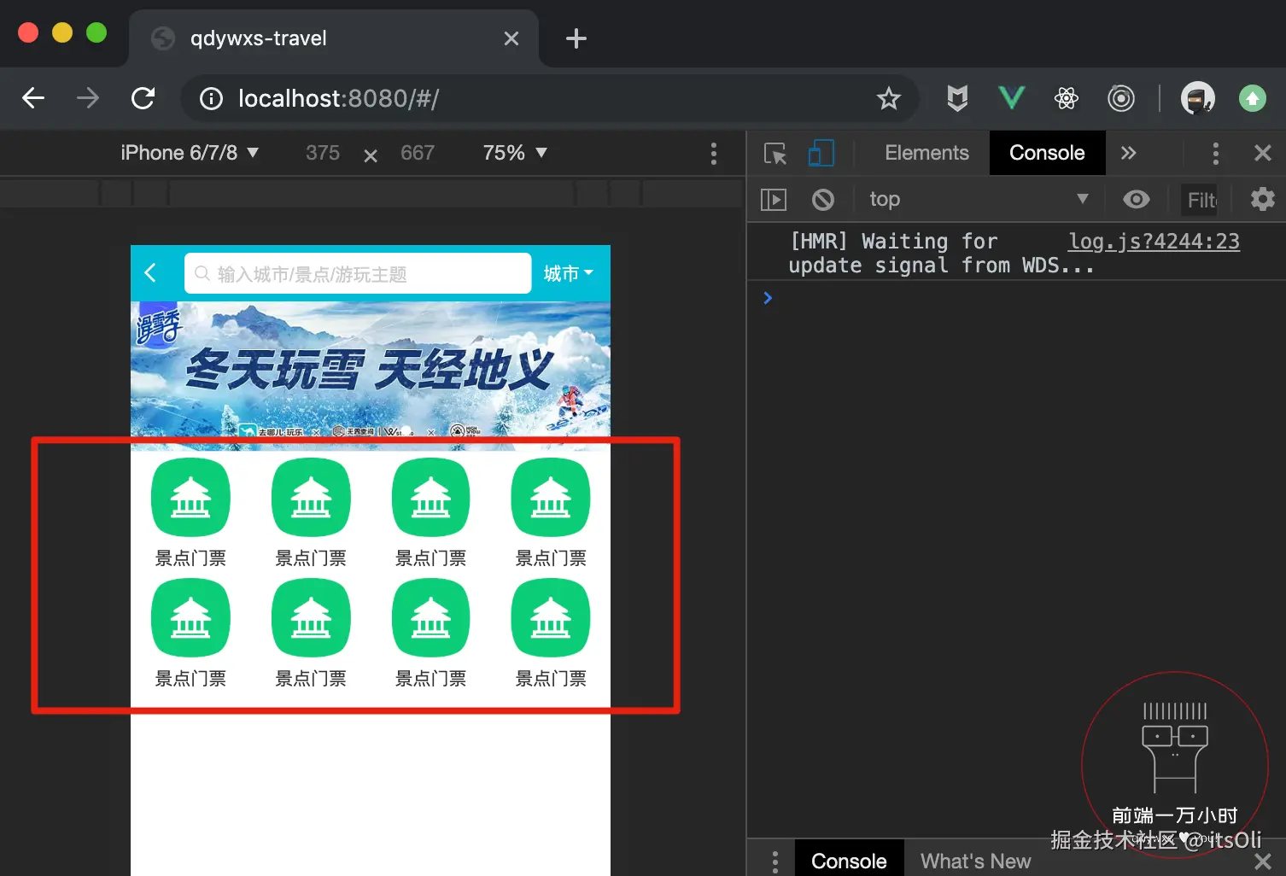
Task: Tap the first 景点门票 icon in top row
Action: [x=190, y=498]
